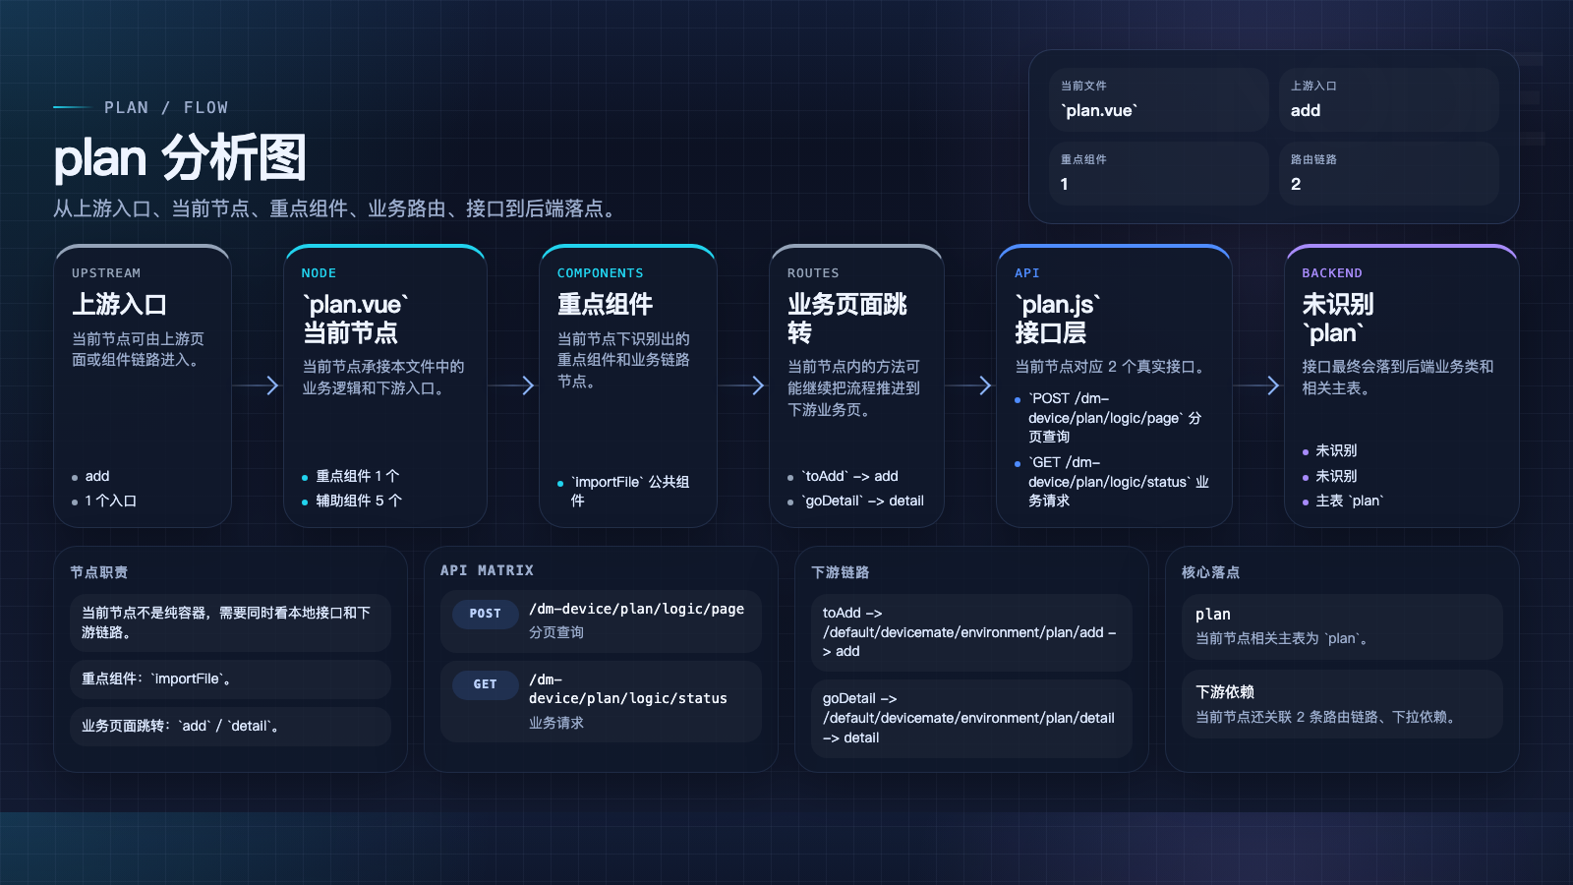Screen dimensions: 1573x885
Task: Select the '重点组件：`importFile`。' row
Action: pyautogui.click(x=230, y=679)
